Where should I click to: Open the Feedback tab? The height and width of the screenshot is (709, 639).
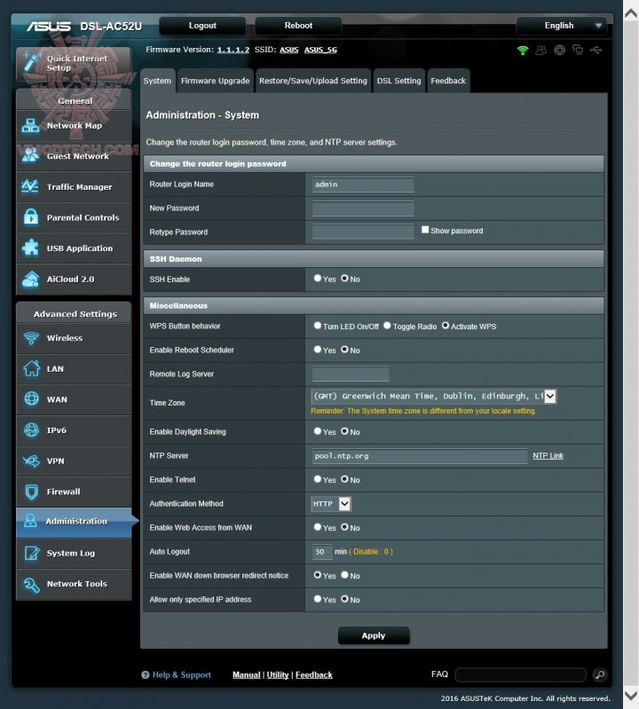pos(448,81)
